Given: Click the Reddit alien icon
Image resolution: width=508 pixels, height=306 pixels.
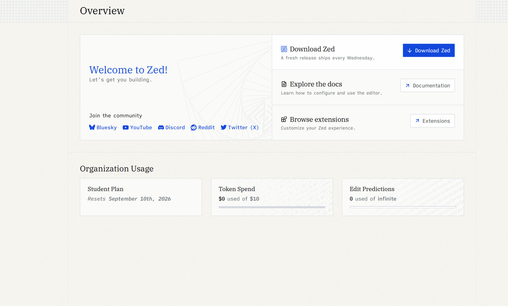Looking at the screenshot, I should (194, 127).
